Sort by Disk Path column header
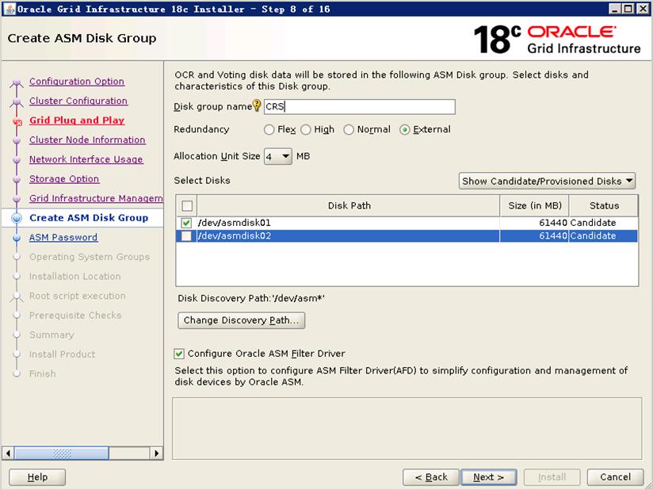 coord(349,206)
